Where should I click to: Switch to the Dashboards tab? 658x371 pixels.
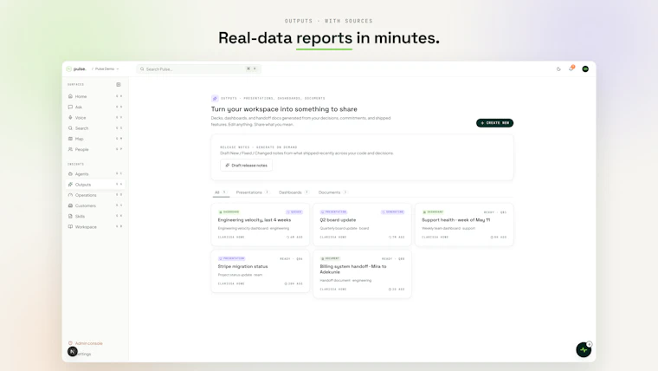coord(294,192)
